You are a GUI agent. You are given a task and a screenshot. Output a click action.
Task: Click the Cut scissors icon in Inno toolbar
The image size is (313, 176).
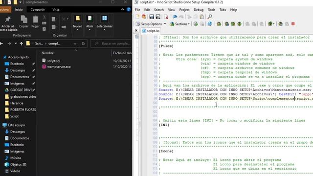(x=189, y=17)
